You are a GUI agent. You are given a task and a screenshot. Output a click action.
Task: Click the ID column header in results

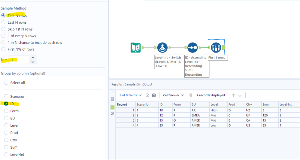coord(165,104)
